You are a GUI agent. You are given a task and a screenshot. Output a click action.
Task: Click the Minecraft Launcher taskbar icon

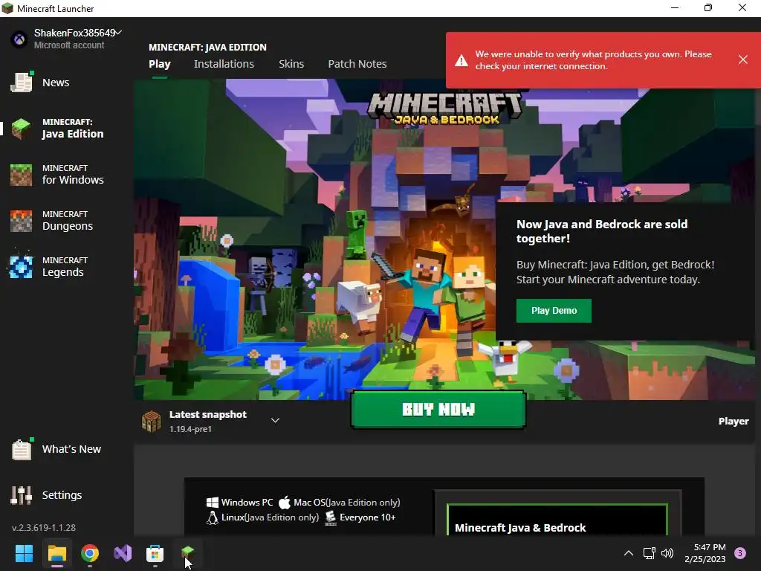tap(188, 552)
